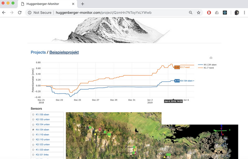Open the Chrome three-dot menu
Image resolution: width=248 pixels, height=159 pixels.
244,12
